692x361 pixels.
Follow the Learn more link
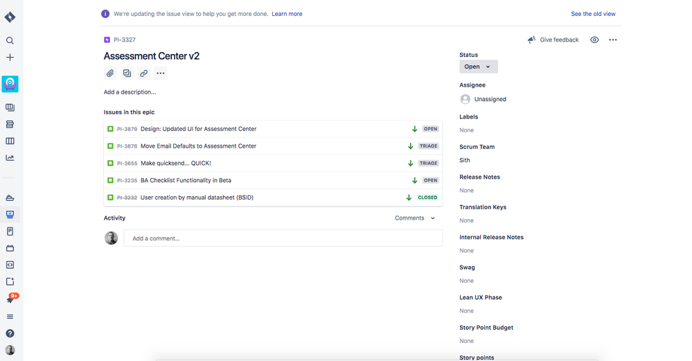287,14
